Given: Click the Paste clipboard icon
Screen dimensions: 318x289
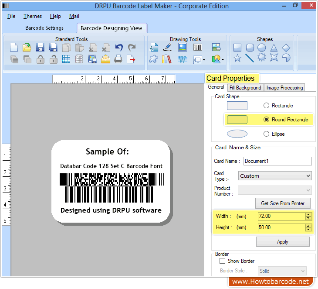Looking at the screenshot, I should coord(79,48).
